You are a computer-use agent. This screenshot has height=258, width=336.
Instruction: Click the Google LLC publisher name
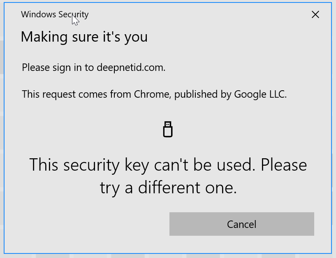[x=260, y=94]
